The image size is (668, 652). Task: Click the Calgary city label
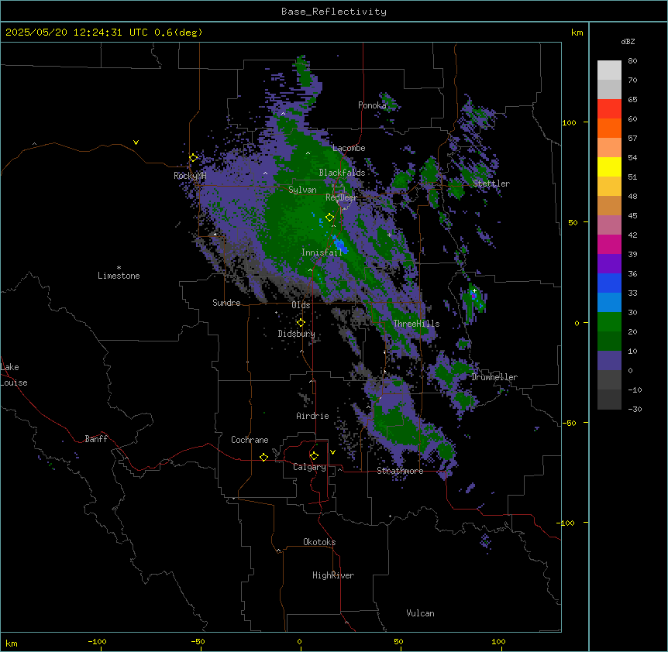[x=309, y=467]
